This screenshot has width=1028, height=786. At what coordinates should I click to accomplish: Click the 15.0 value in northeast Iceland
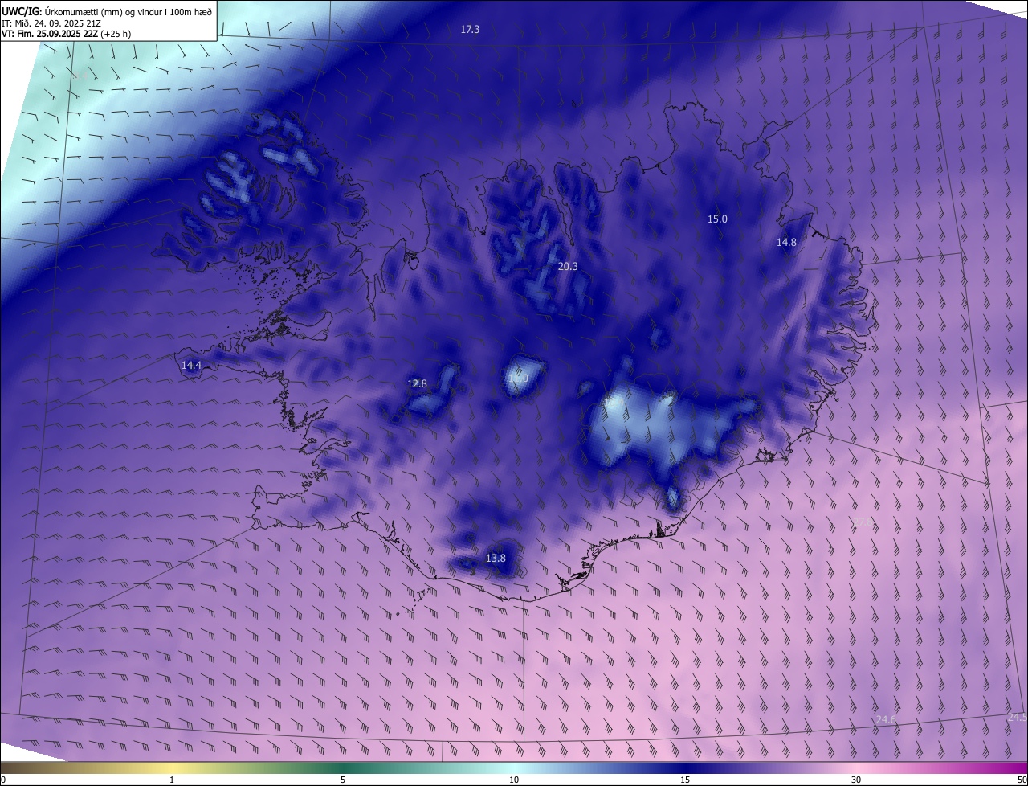pos(717,219)
